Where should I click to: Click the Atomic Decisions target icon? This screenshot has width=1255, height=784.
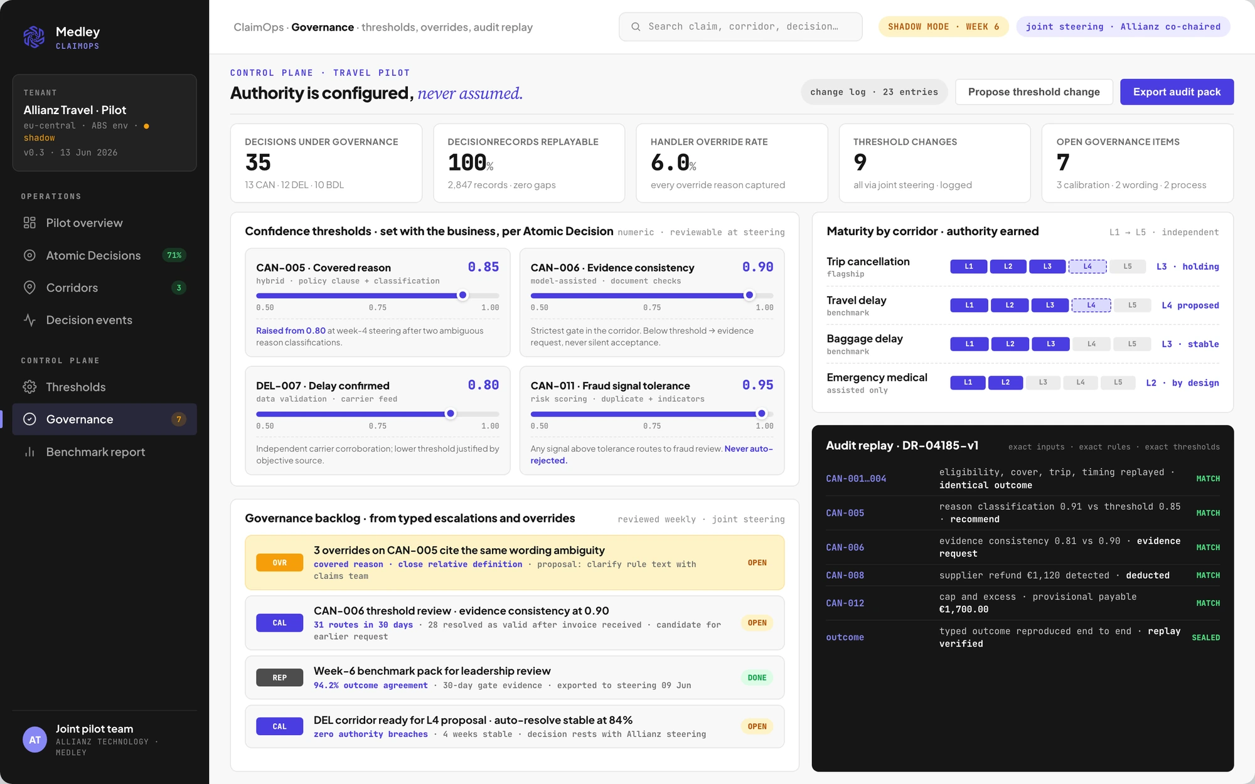pyautogui.click(x=29, y=255)
